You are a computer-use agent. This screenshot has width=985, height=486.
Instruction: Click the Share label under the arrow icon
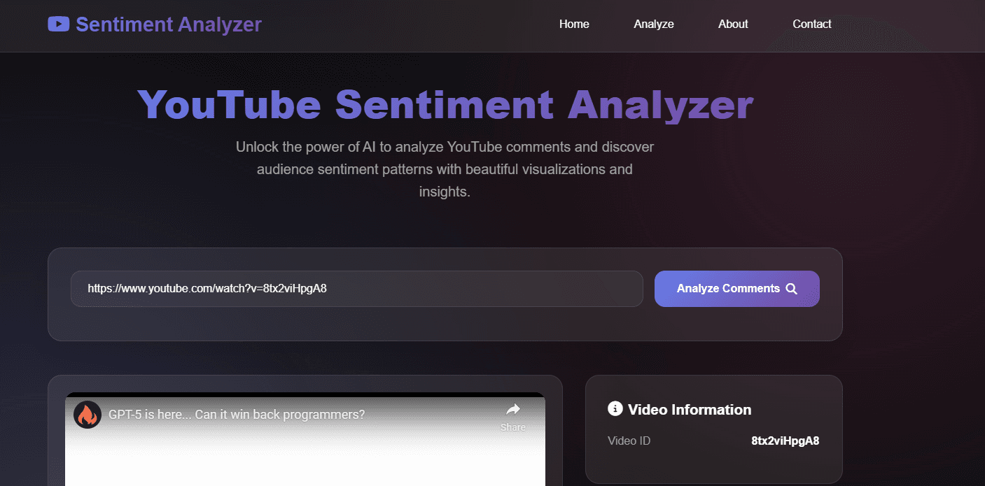(512, 427)
